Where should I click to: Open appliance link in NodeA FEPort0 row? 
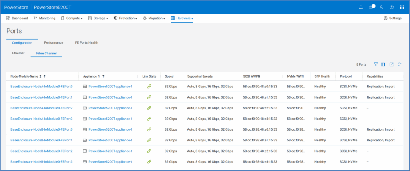pos(111,87)
